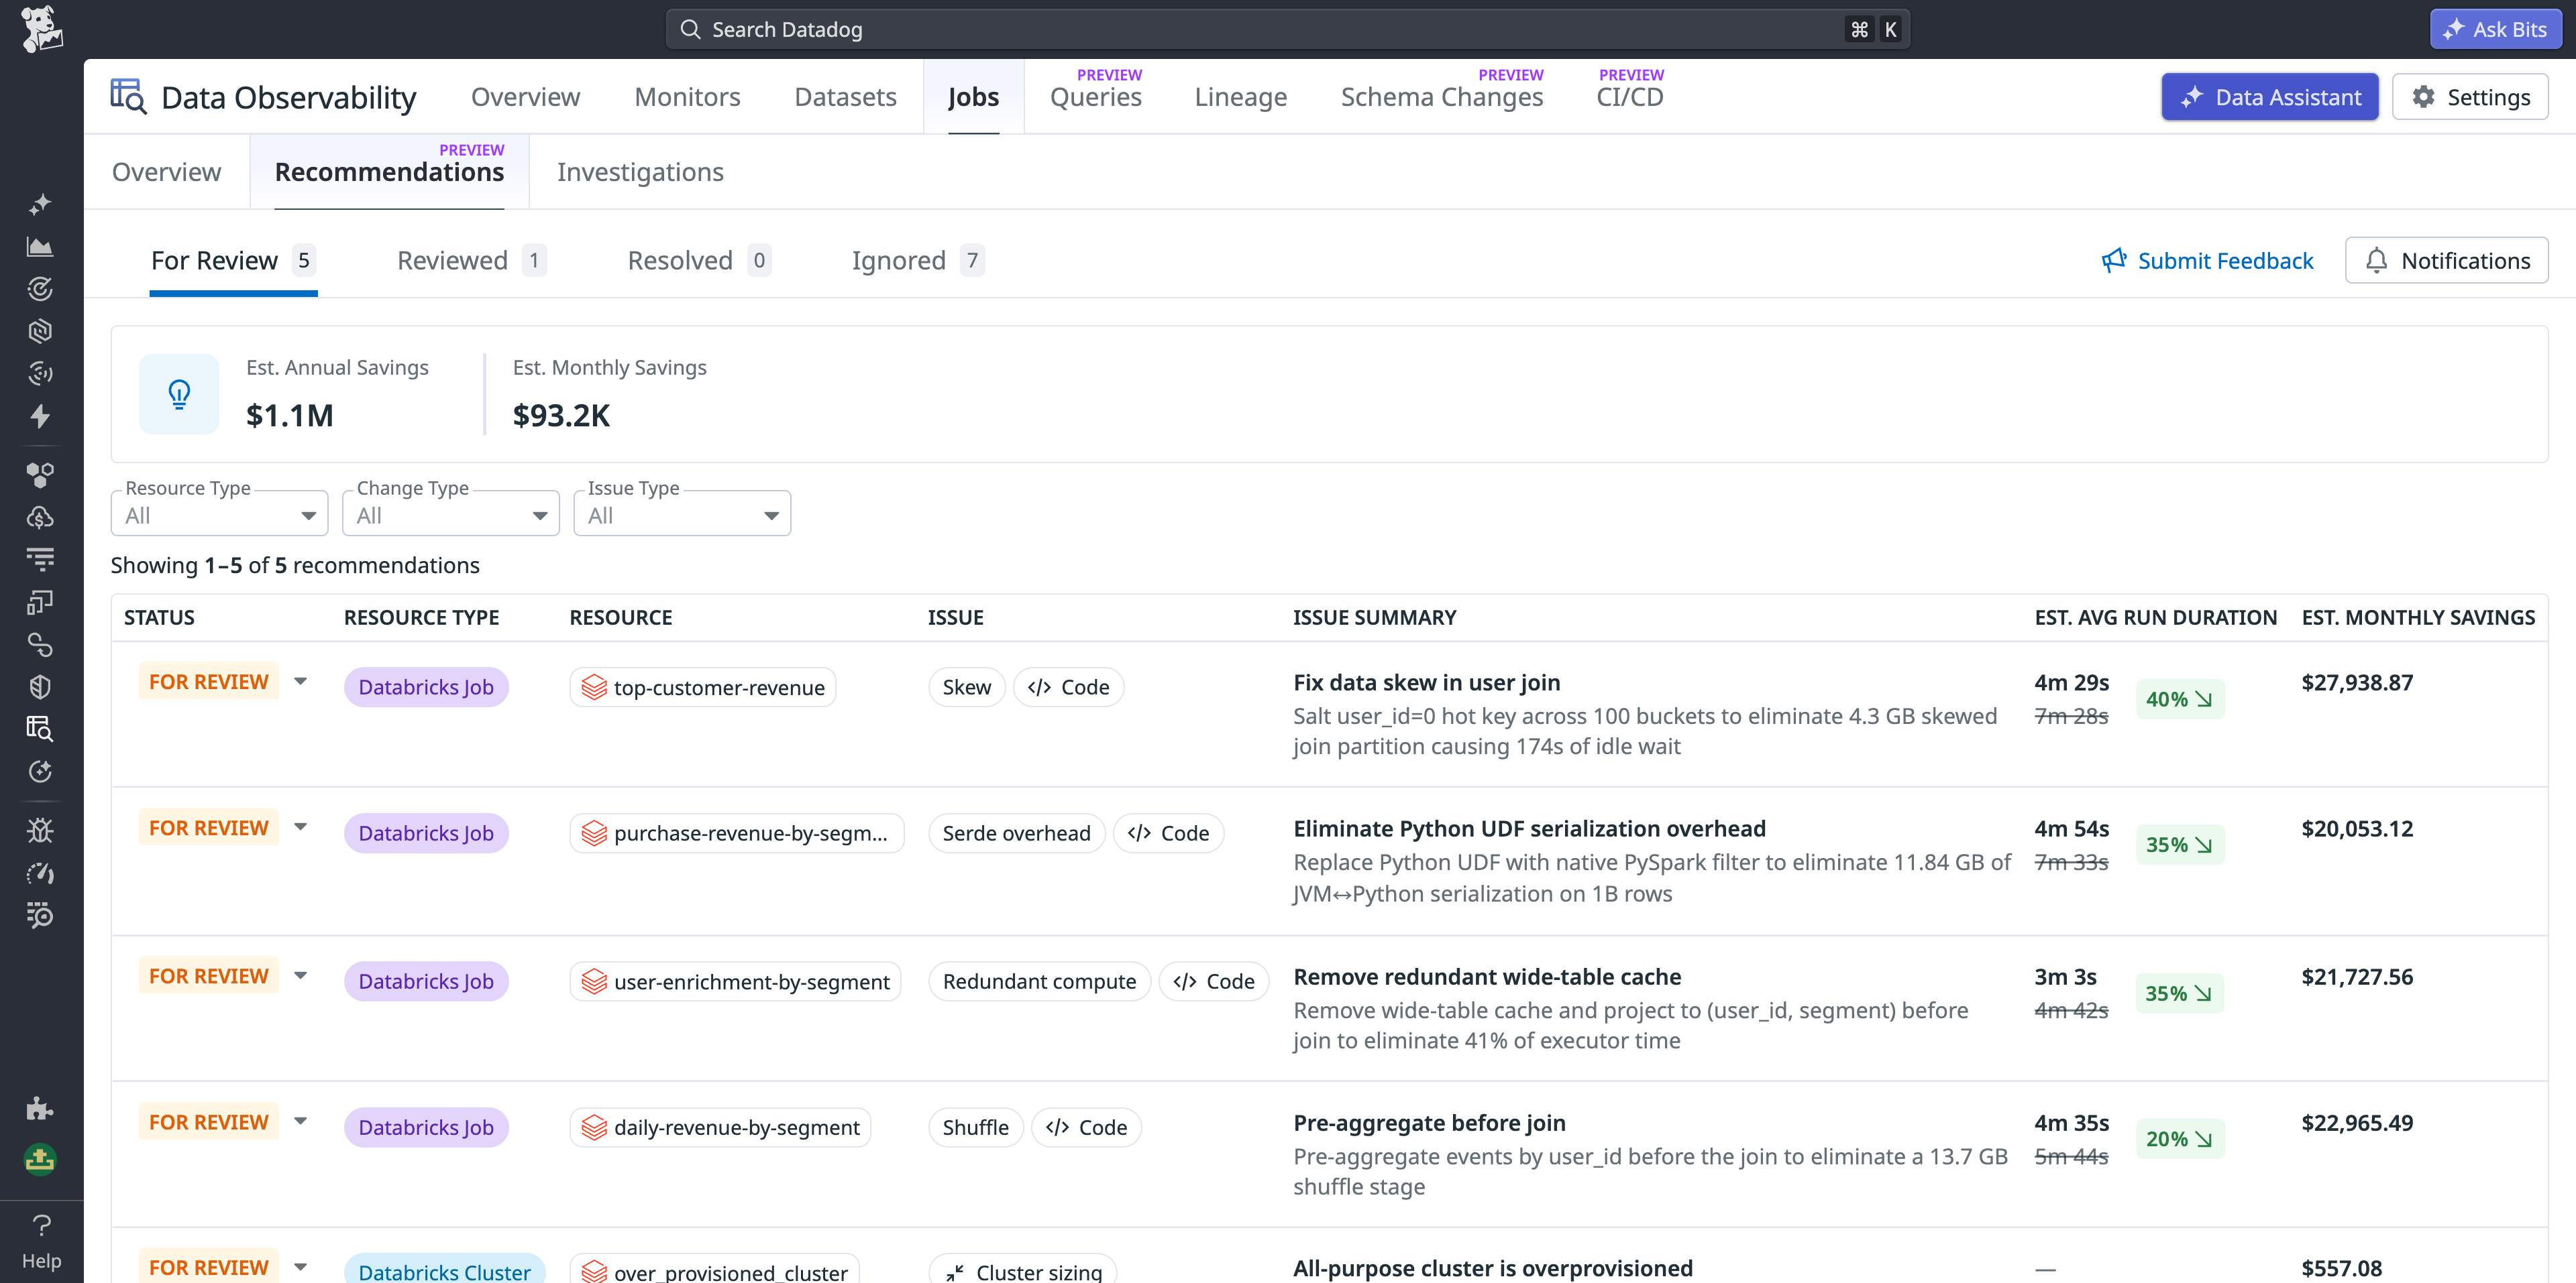Click the Skew issue tag
2576x1283 pixels.
[966, 688]
